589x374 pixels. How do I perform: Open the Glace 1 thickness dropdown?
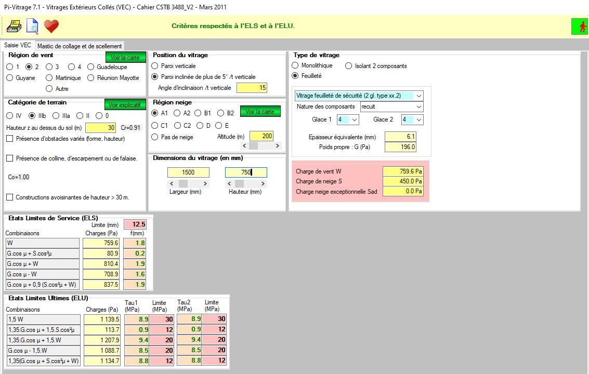[x=355, y=120]
